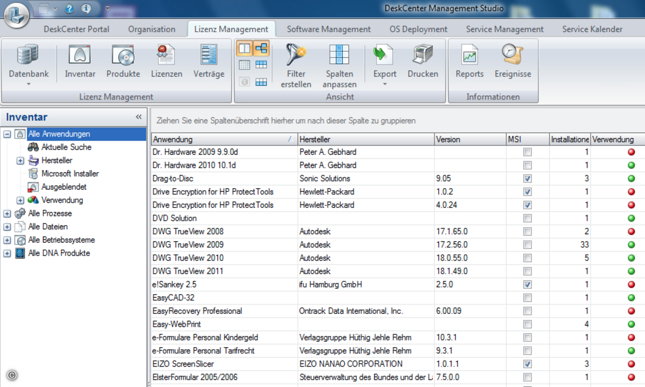
Task: Switch to Organisation tab
Action: pos(152,29)
